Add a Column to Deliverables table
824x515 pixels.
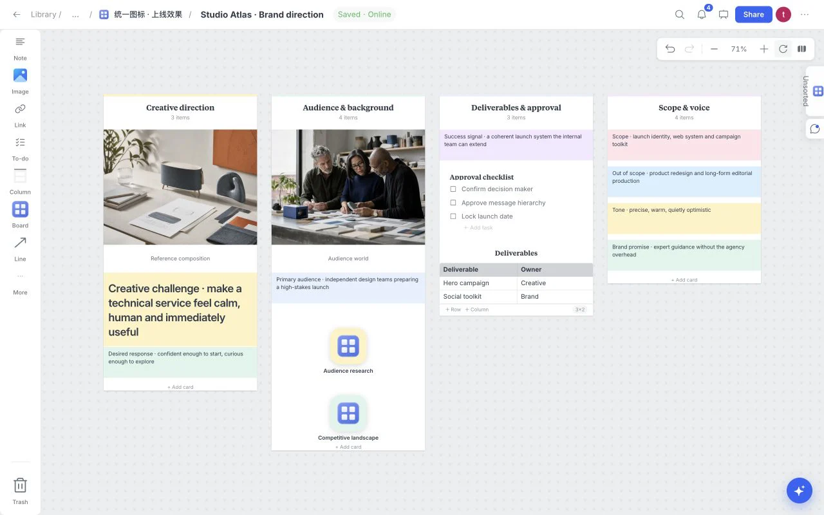477,310
